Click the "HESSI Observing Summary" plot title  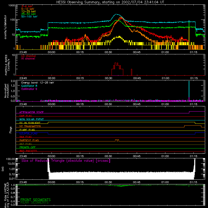pos(110,2)
